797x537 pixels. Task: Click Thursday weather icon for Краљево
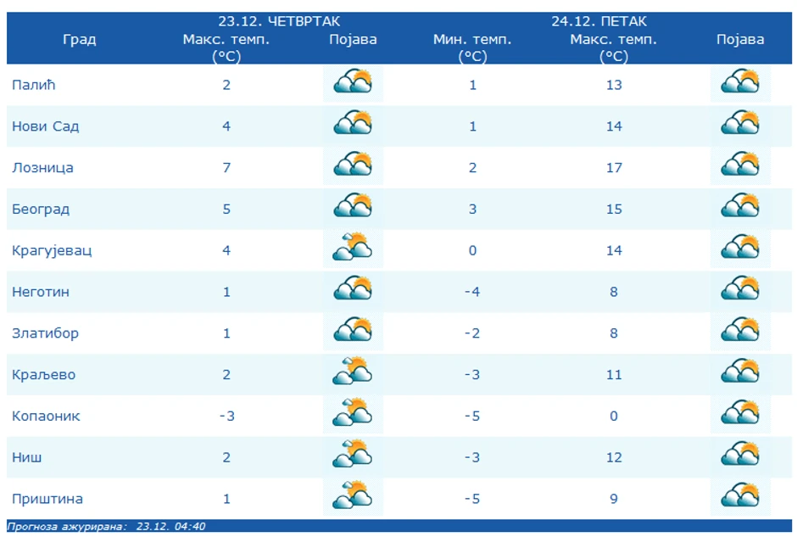tap(353, 373)
